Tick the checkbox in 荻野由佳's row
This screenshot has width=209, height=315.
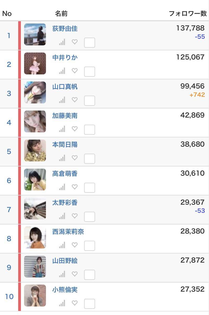pyautogui.click(x=90, y=43)
